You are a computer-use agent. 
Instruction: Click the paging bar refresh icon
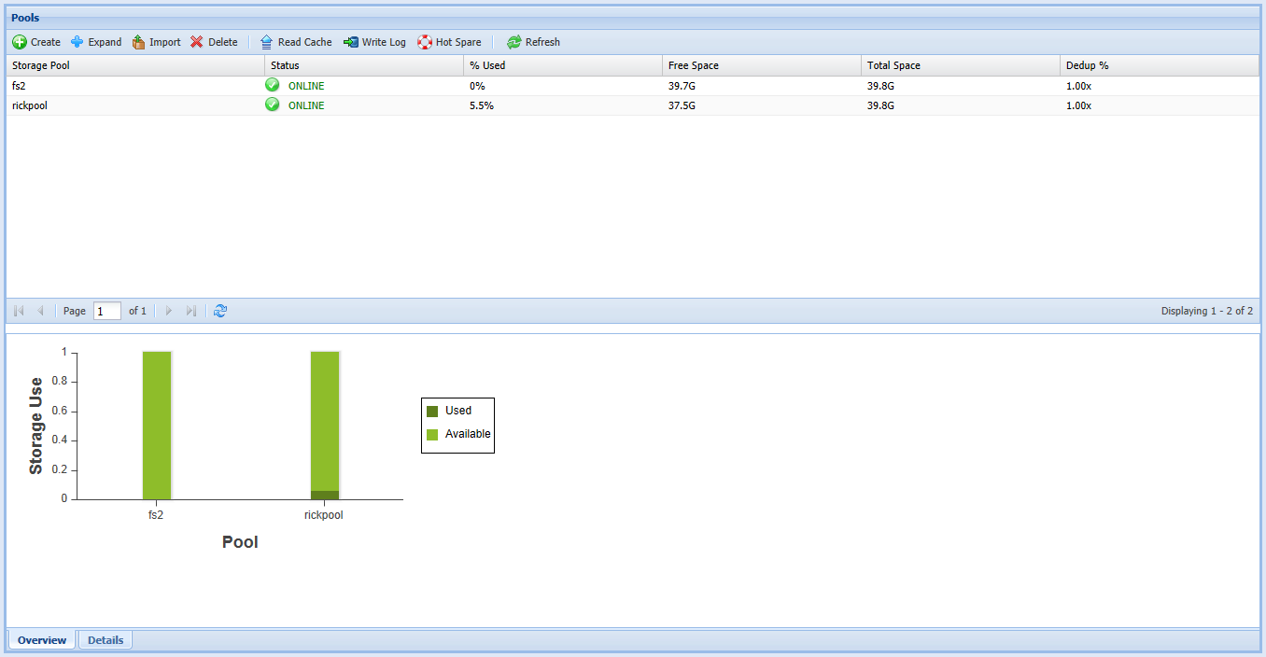point(220,311)
